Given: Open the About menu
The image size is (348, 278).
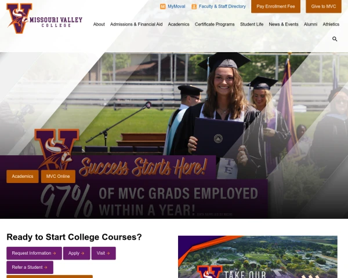Looking at the screenshot, I should point(99,24).
